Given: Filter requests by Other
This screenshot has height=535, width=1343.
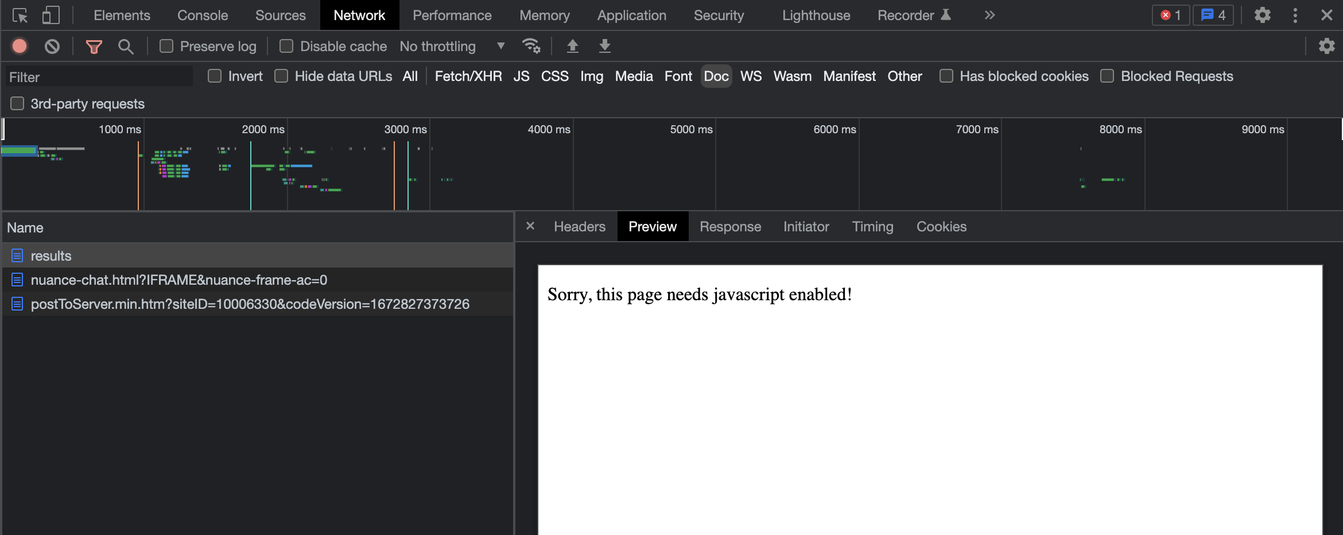Looking at the screenshot, I should 905,76.
